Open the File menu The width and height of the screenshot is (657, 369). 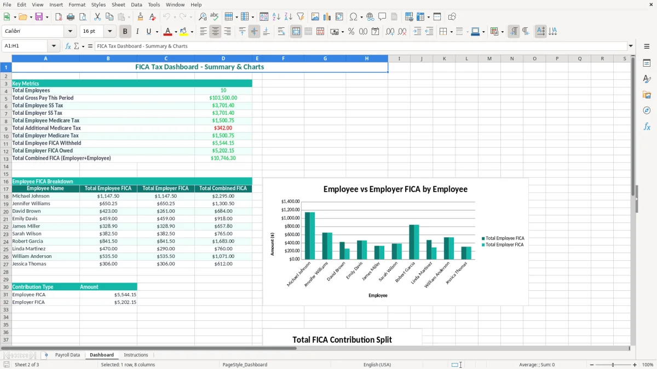pos(7,4)
